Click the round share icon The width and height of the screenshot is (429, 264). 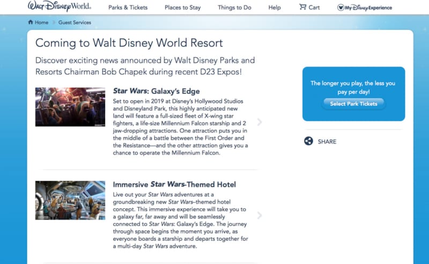[309, 141]
